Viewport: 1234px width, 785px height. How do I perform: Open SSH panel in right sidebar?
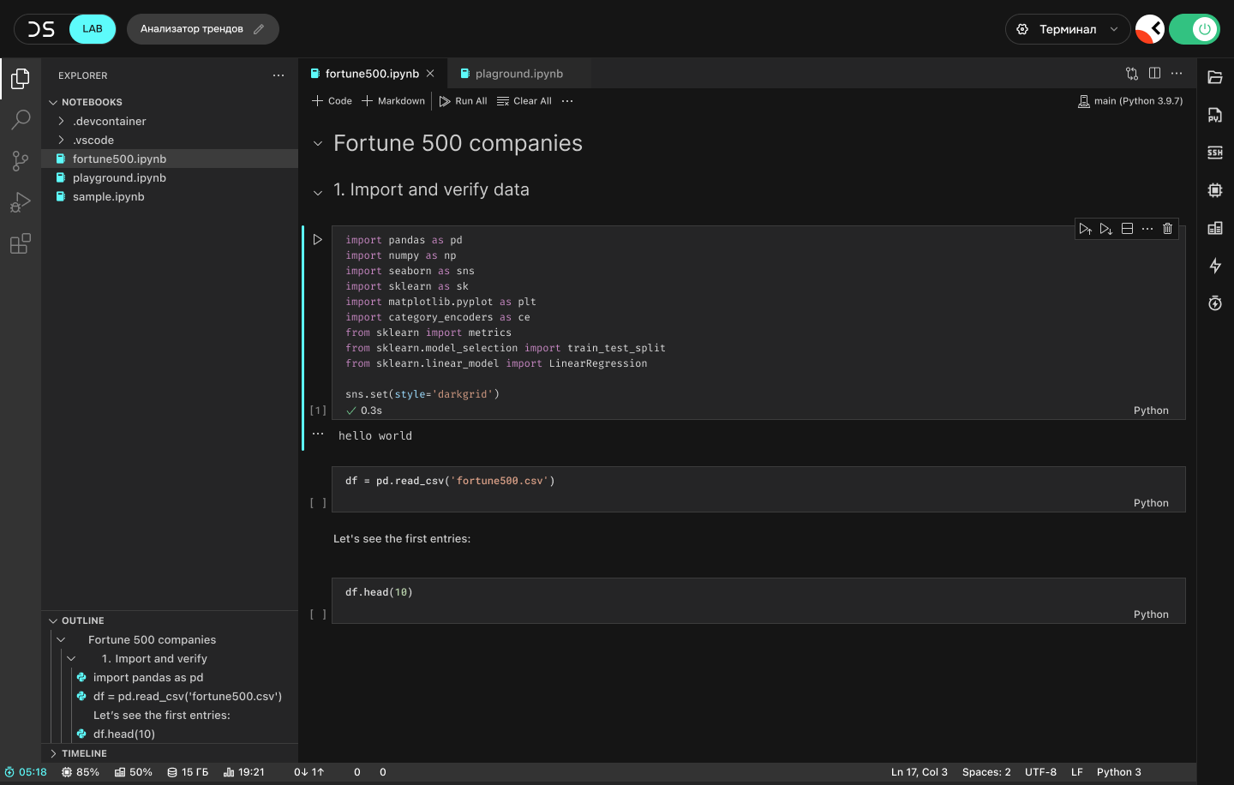click(1215, 153)
